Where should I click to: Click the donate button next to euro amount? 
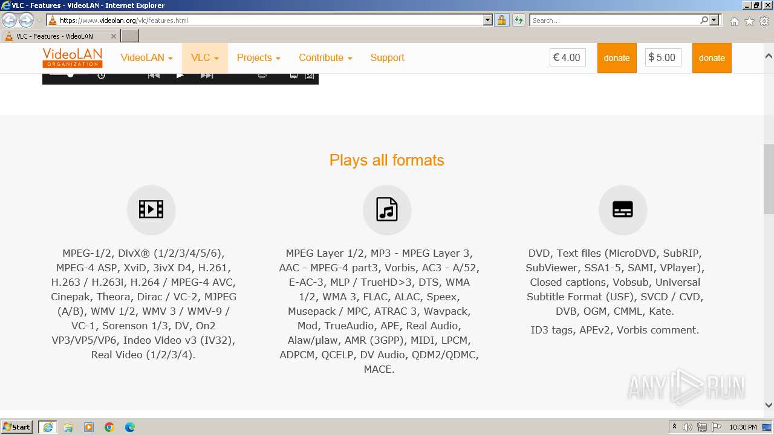617,58
